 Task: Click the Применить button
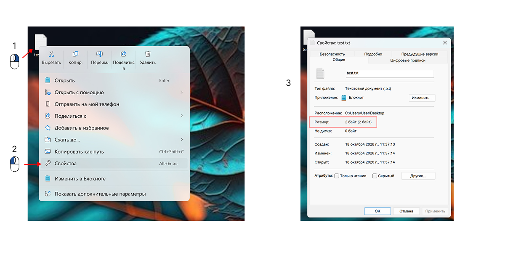tap(435, 211)
